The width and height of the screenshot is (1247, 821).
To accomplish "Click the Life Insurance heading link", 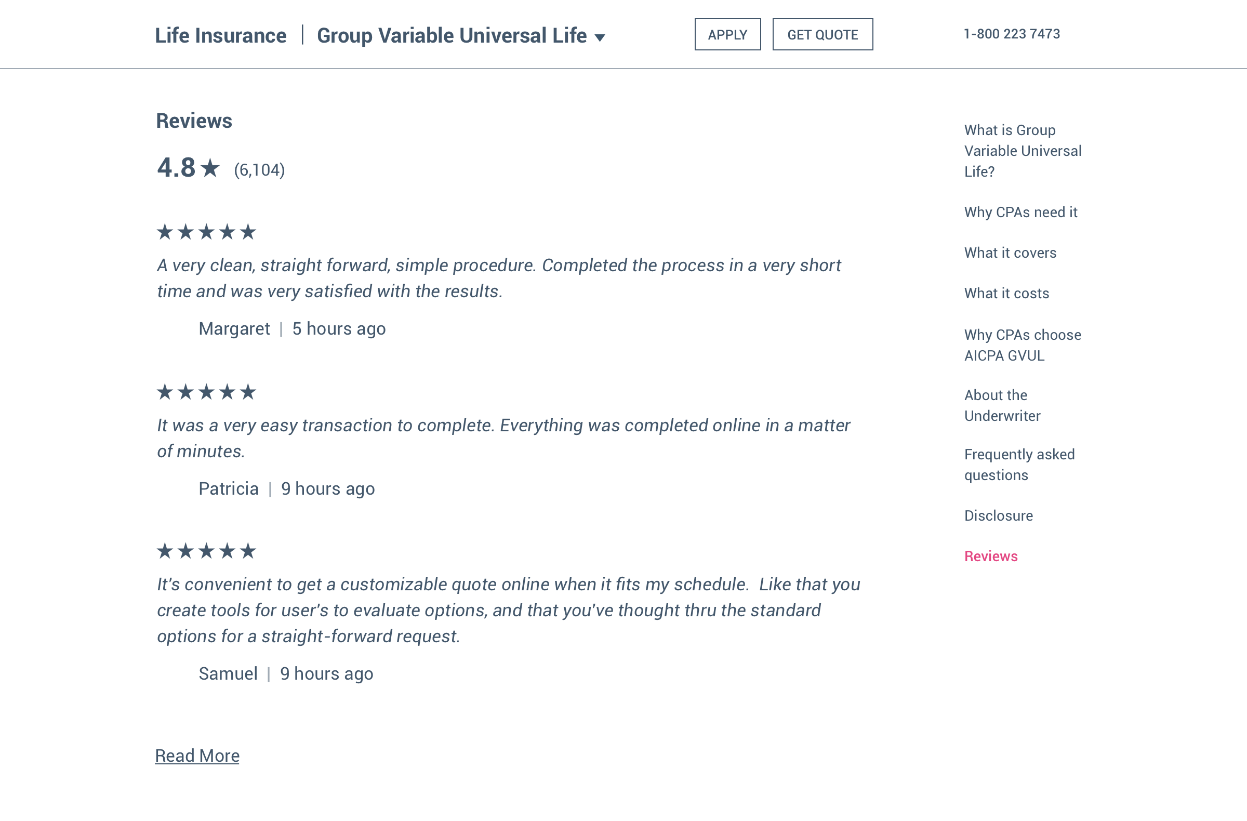I will click(221, 36).
